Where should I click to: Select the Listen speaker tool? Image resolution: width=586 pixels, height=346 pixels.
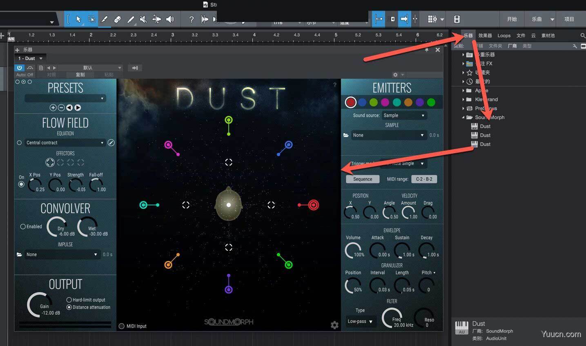point(170,19)
